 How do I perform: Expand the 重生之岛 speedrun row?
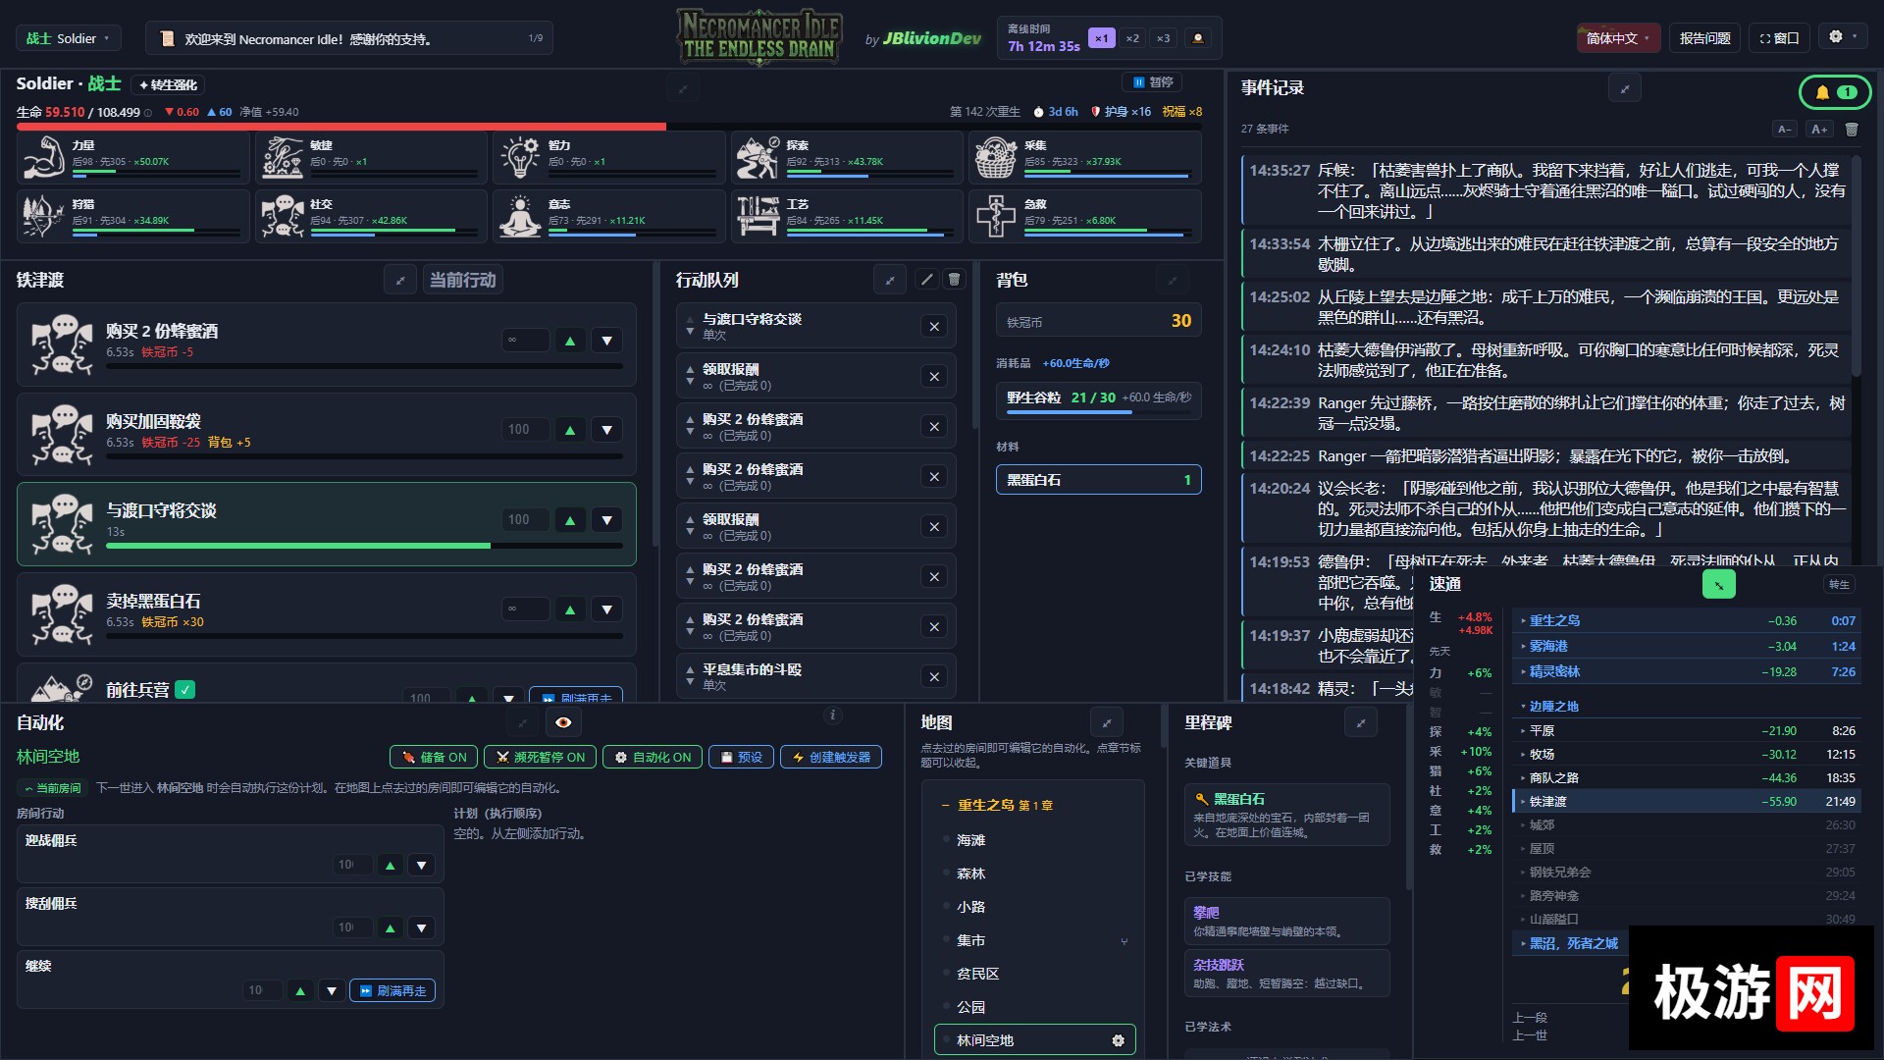coord(1687,620)
